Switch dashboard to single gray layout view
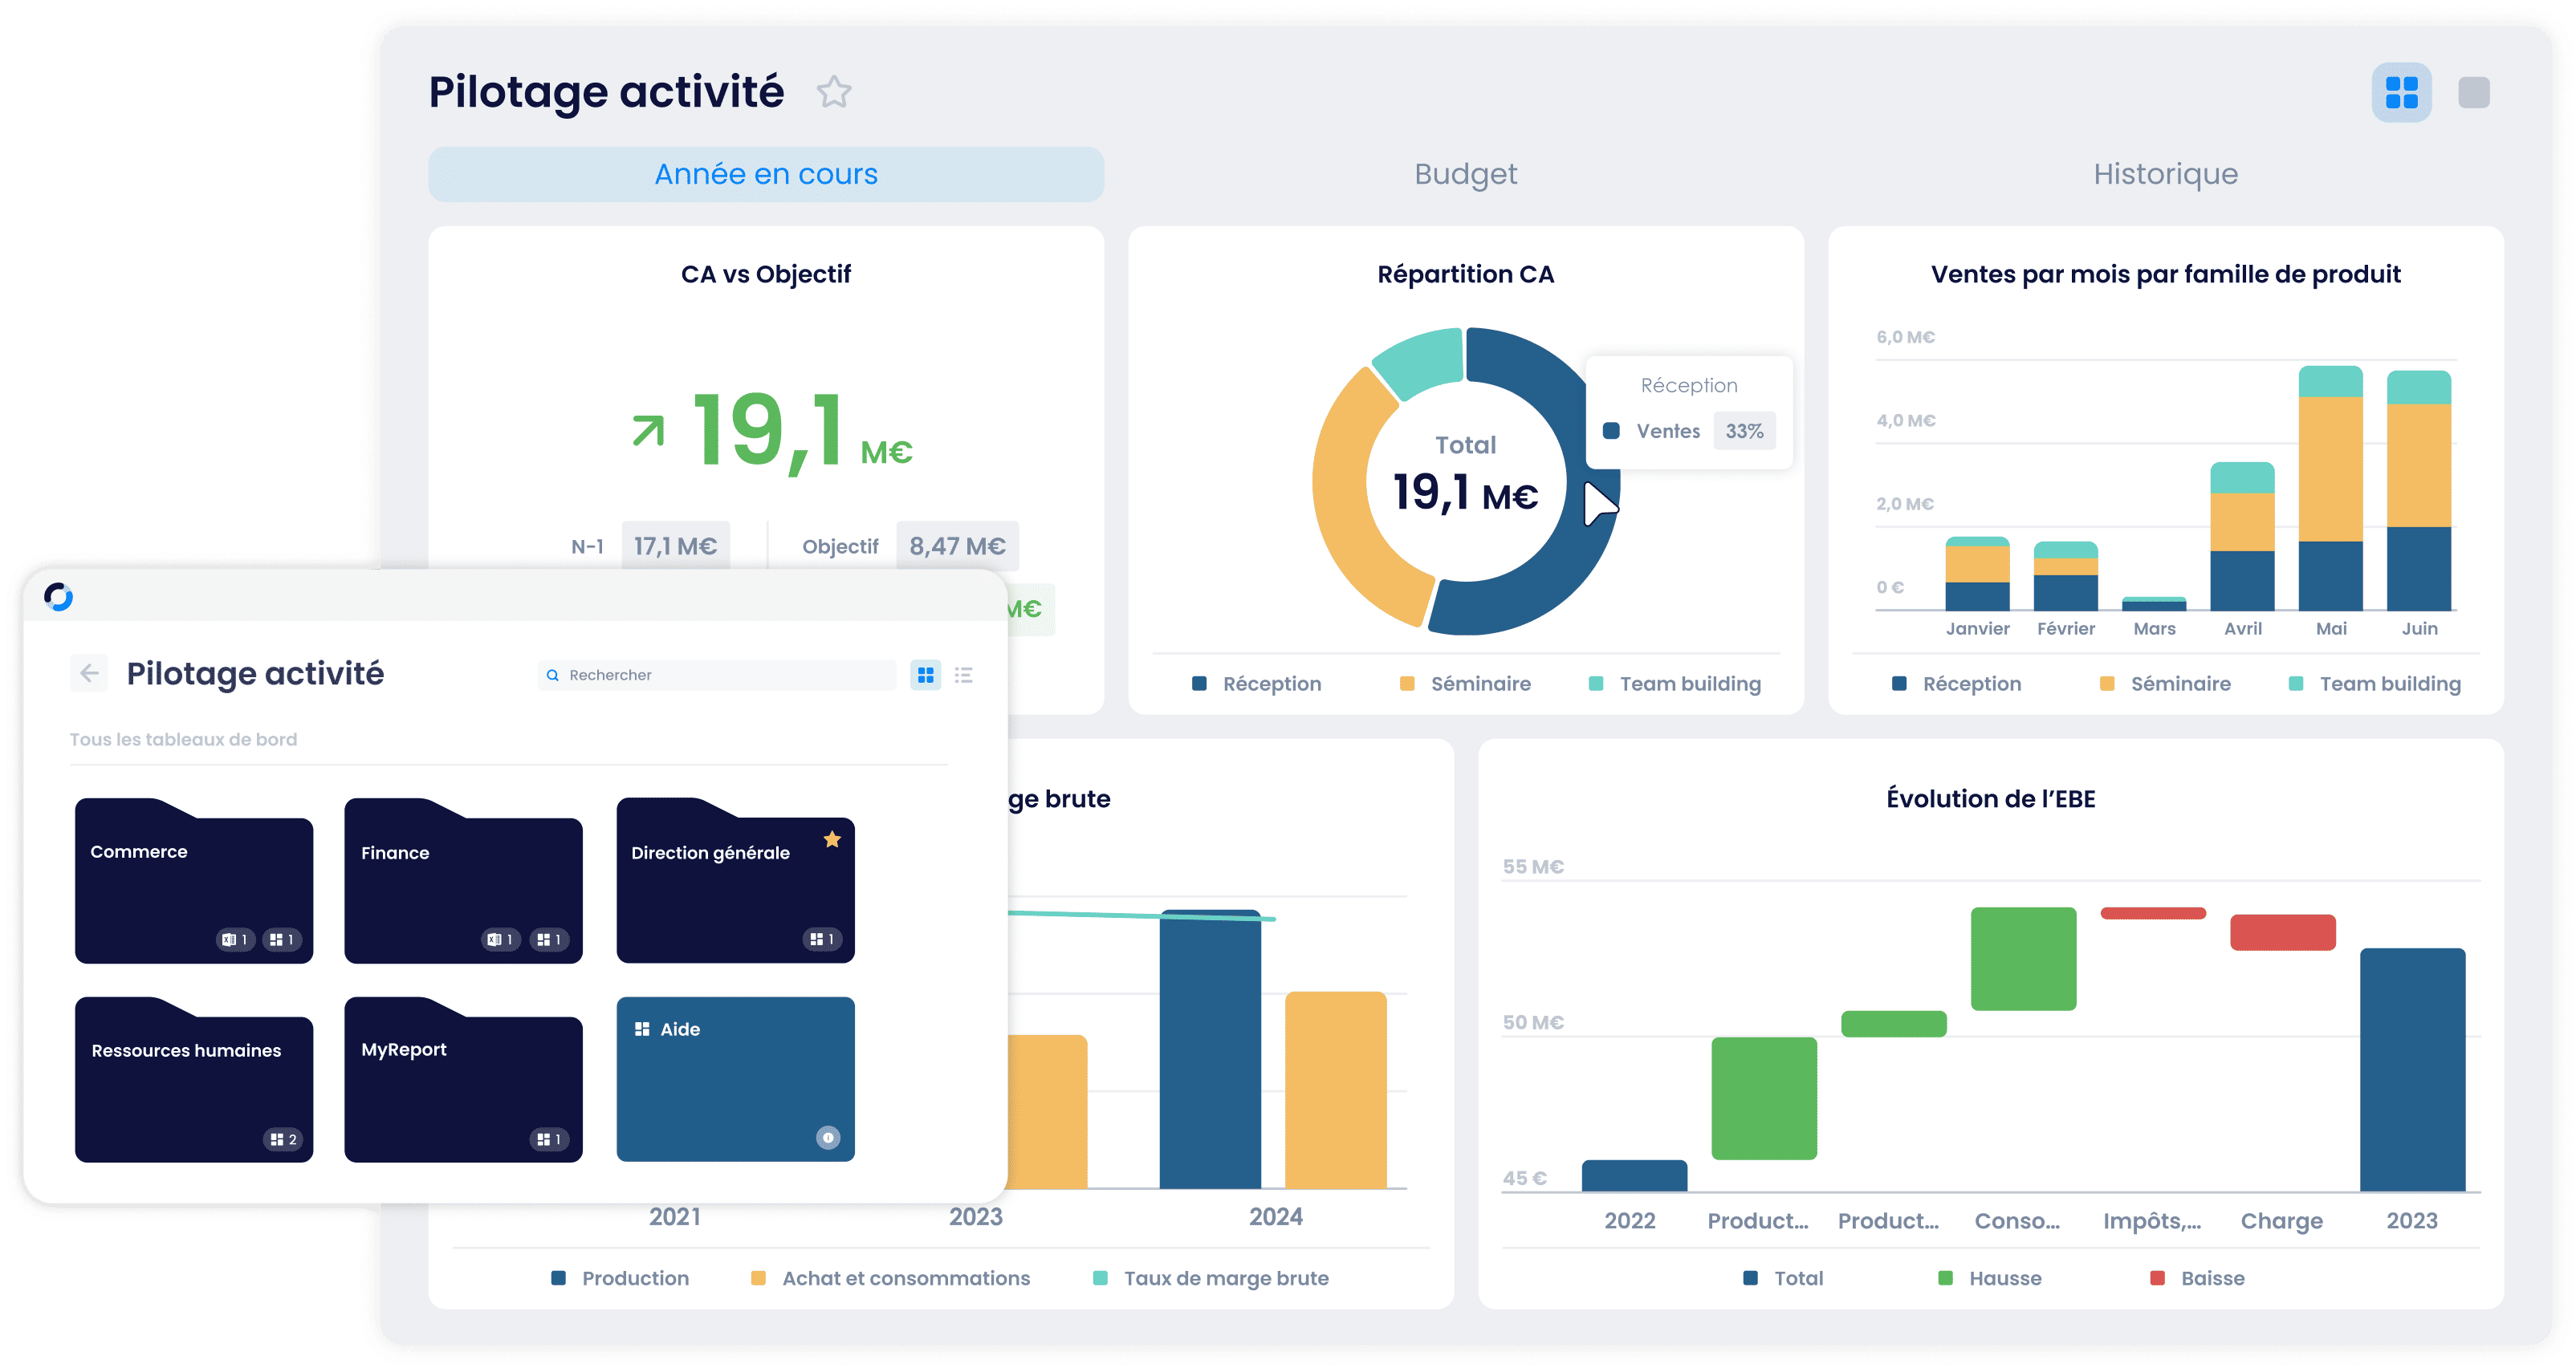 [2473, 93]
